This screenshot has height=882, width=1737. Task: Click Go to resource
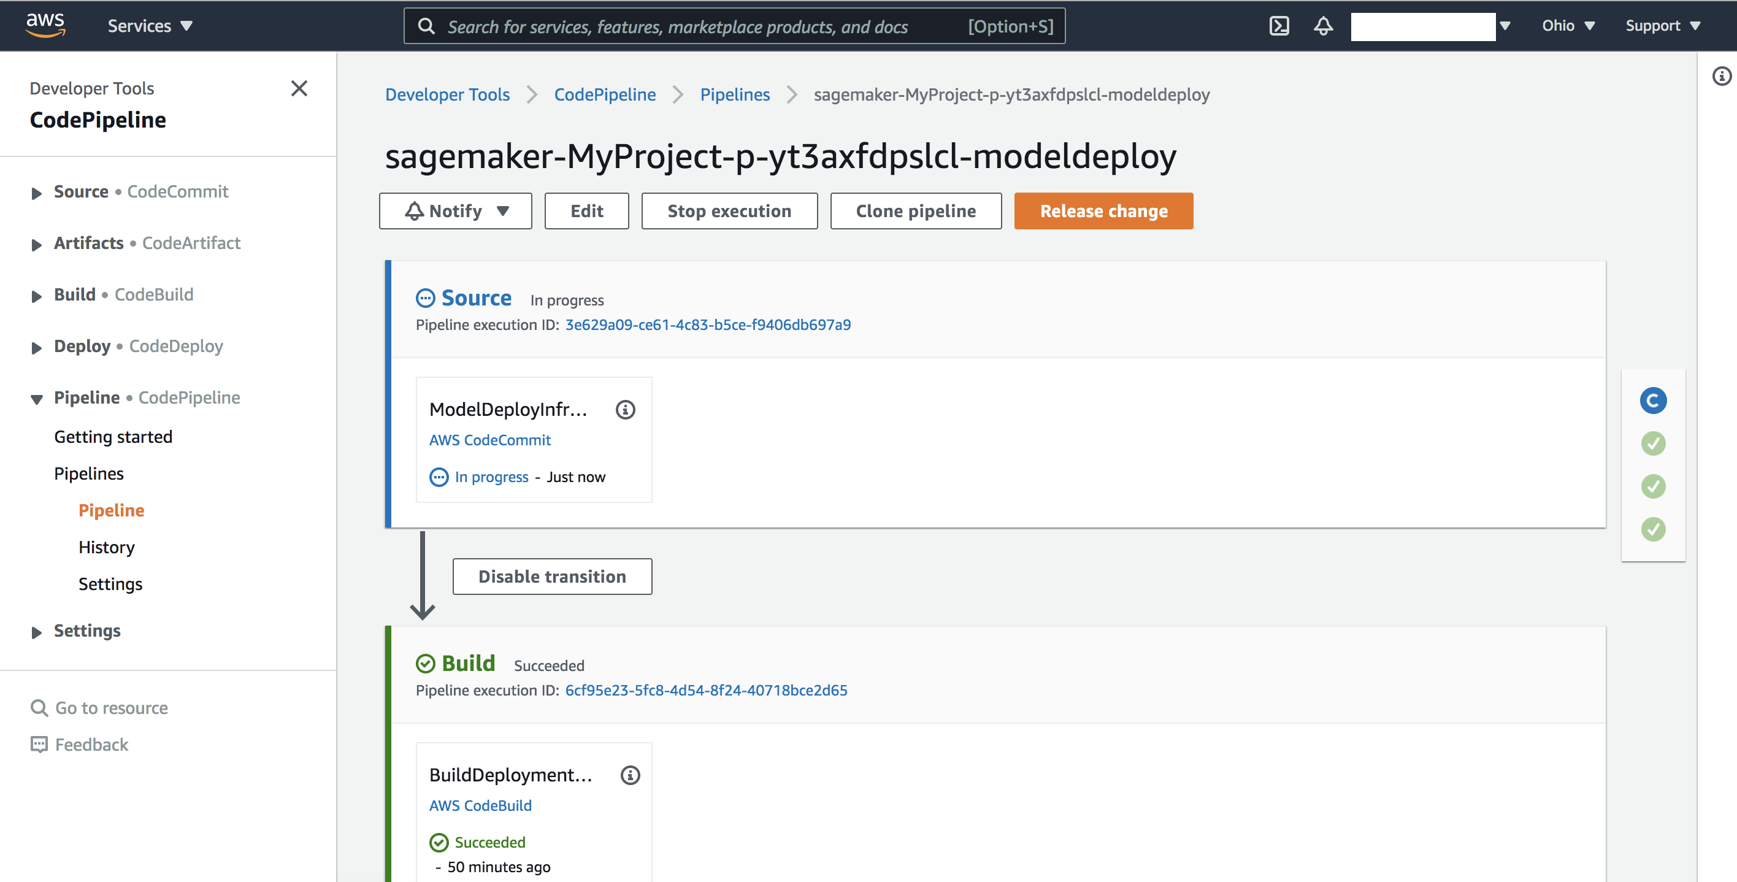(111, 707)
